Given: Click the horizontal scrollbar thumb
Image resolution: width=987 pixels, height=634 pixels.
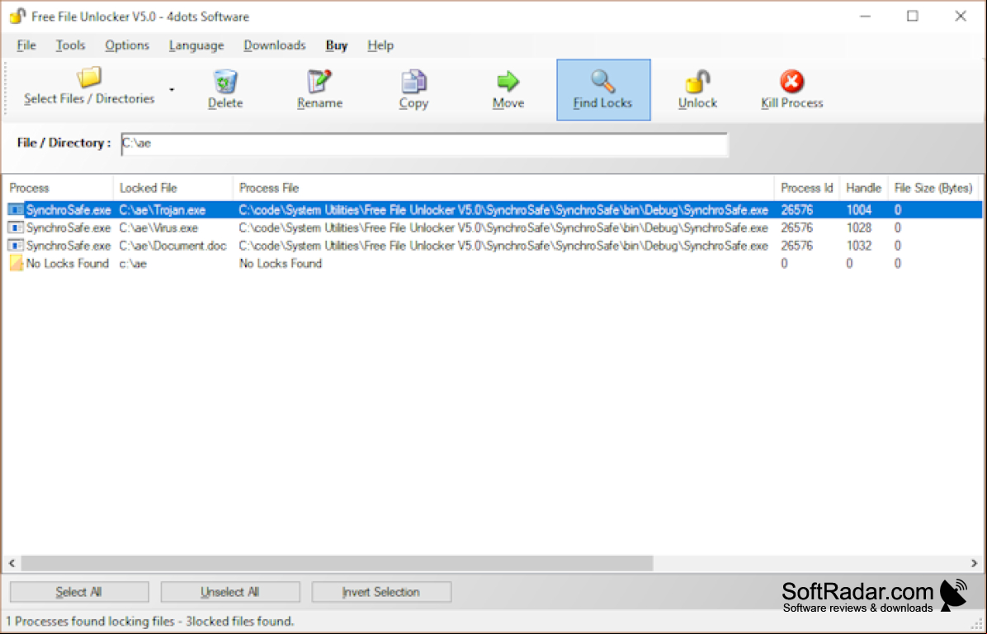Looking at the screenshot, I should point(338,563).
